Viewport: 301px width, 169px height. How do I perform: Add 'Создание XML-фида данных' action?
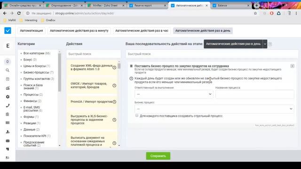pos(91,68)
